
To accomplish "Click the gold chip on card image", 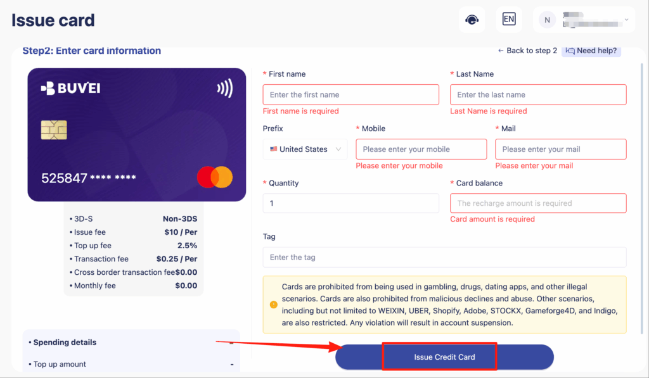I will [54, 130].
